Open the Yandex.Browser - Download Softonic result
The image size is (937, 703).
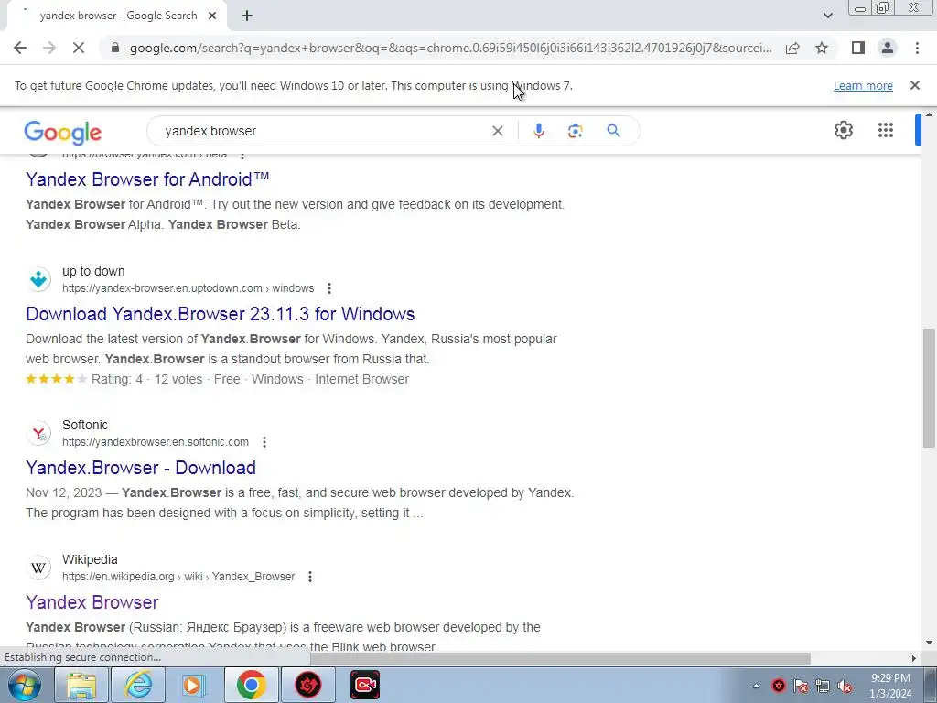pos(140,467)
